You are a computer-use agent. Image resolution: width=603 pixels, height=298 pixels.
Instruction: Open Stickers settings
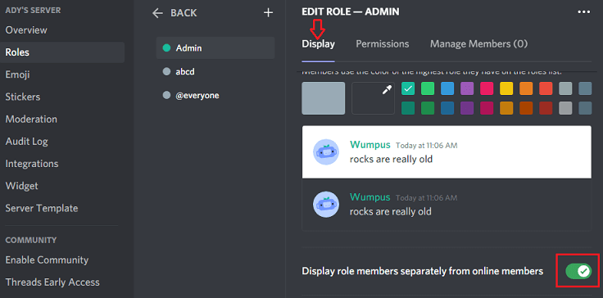(x=23, y=97)
